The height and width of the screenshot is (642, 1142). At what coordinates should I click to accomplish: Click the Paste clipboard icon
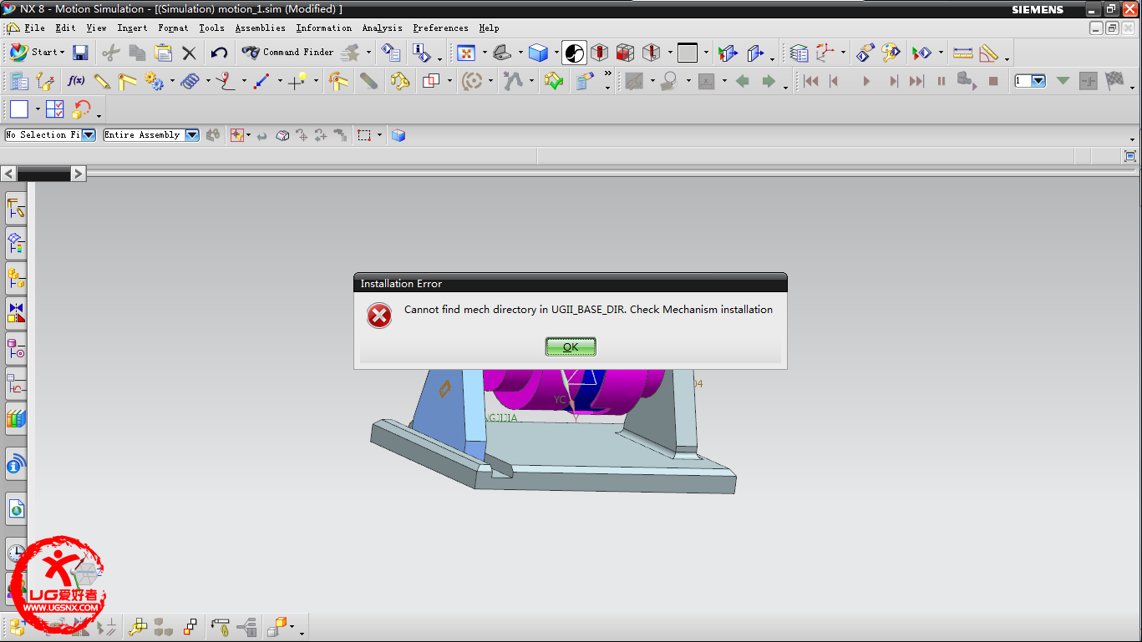pos(163,53)
